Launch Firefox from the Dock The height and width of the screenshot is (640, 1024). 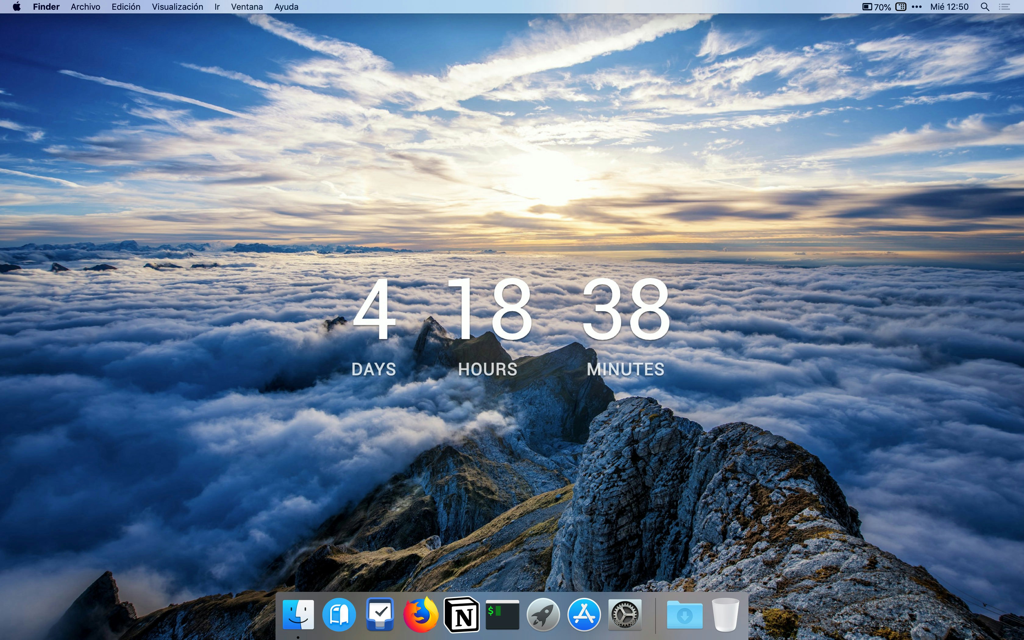(421, 615)
